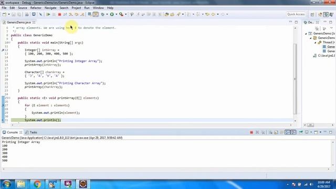Open the Source menu
The height and width of the screenshot is (189, 336).
[23, 8]
